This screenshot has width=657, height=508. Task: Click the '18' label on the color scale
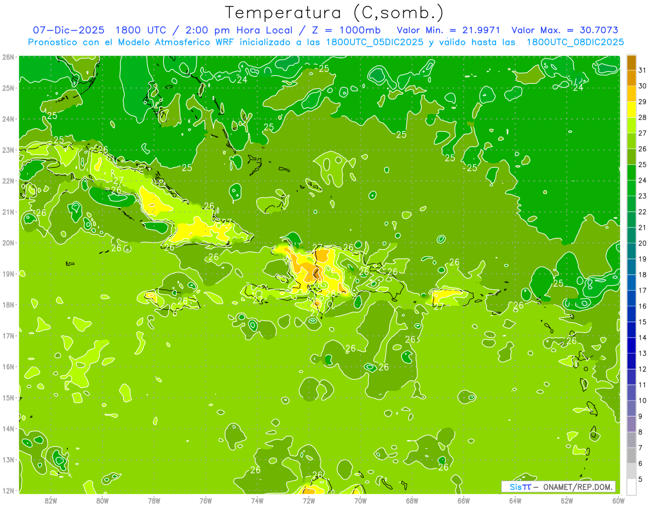tap(643, 275)
